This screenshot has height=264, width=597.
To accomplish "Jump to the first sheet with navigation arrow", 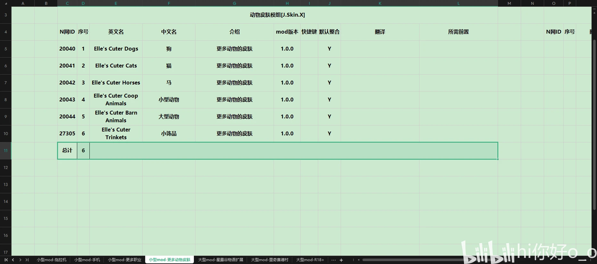I will point(7,260).
